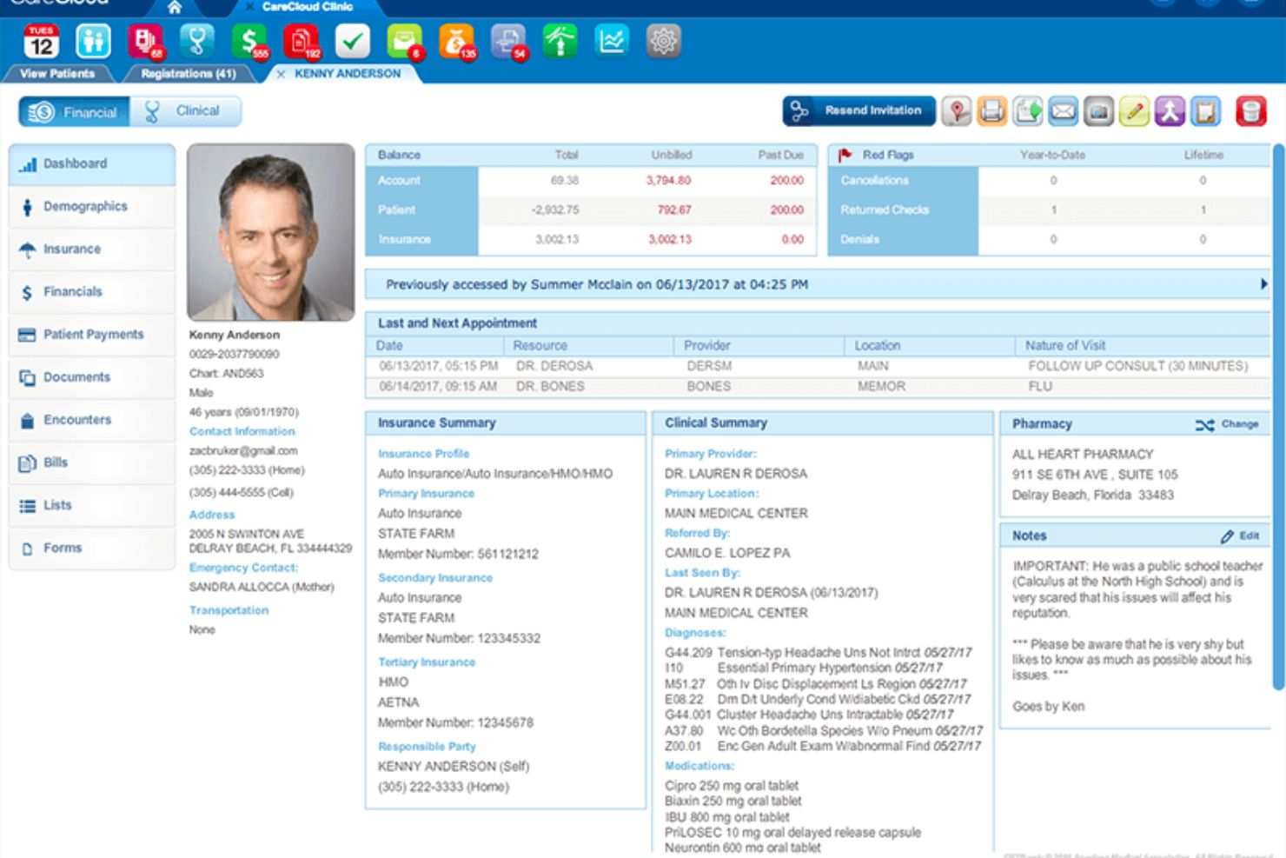Click the Pharmacy Change link

[x=1227, y=424]
